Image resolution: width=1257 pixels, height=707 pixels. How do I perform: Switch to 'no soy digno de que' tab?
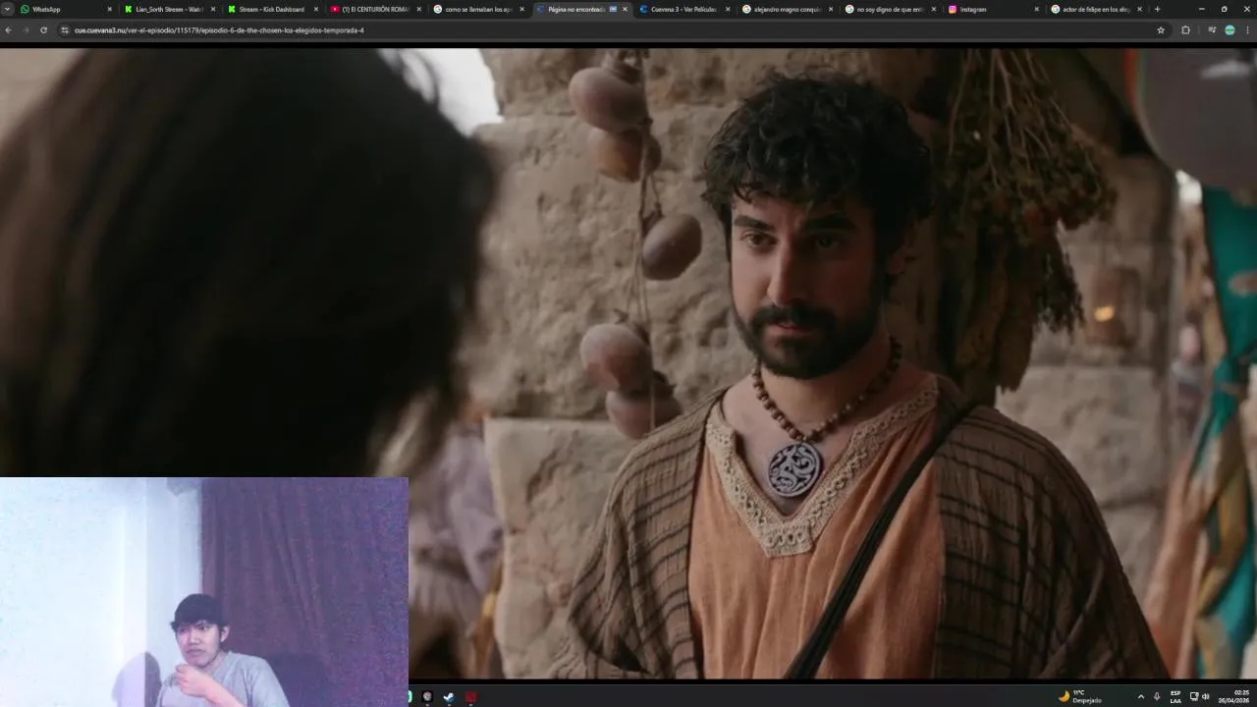pos(890,9)
